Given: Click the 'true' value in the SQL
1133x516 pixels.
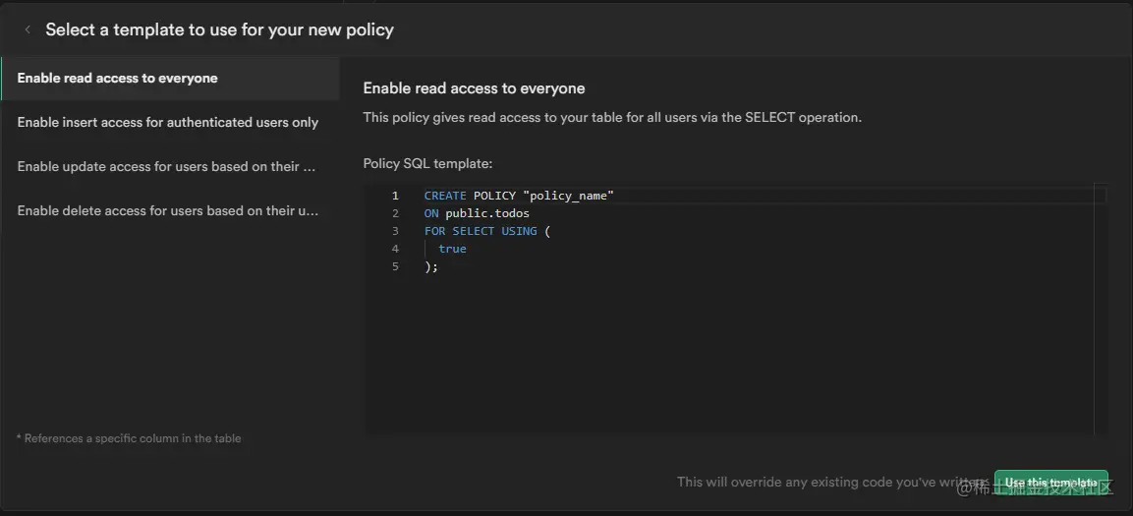Looking at the screenshot, I should (x=452, y=249).
